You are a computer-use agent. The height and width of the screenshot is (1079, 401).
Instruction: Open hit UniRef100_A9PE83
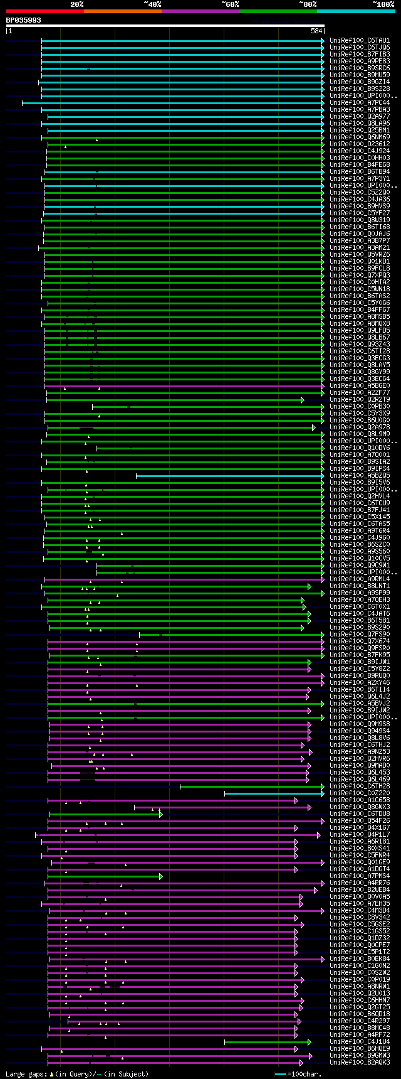(x=360, y=62)
